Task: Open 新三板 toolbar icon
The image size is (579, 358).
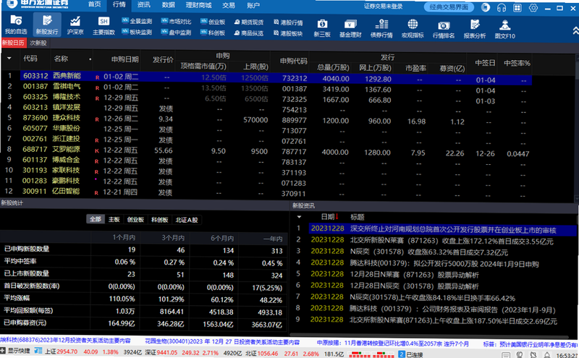Action: pos(322,28)
